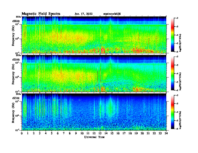Select hour tick label "2" on time axis
The height and width of the screenshot is (153, 198).
(34, 133)
